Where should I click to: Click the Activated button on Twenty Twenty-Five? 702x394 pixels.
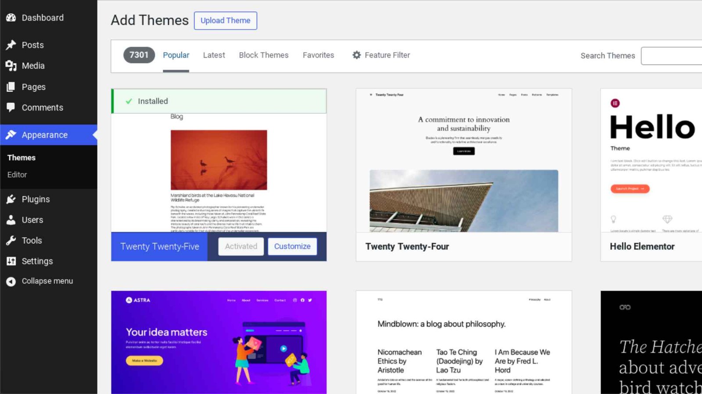pos(241,246)
